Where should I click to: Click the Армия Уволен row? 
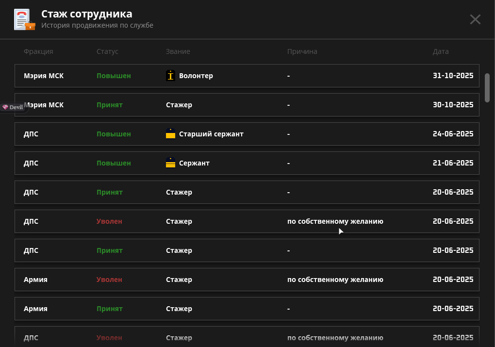click(x=247, y=280)
